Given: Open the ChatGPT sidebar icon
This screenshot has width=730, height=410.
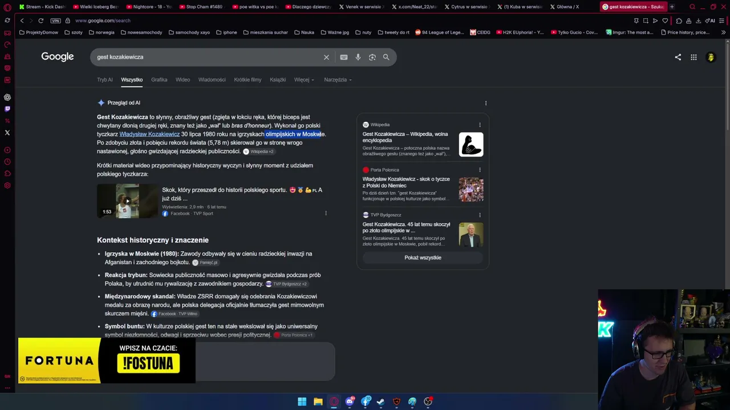Looking at the screenshot, I should (7, 97).
